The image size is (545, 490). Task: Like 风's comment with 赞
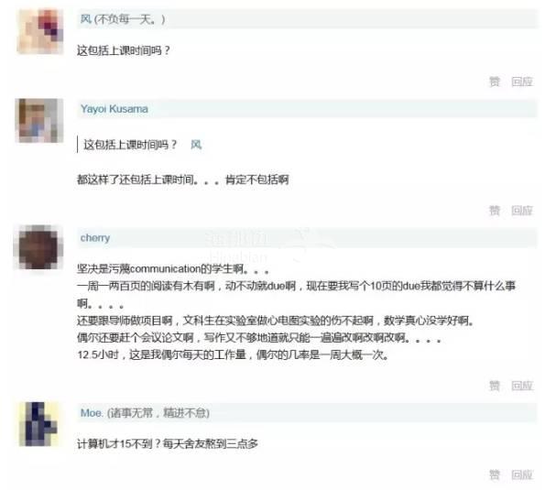click(495, 82)
